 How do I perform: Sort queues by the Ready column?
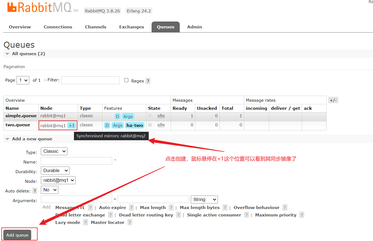pyautogui.click(x=180, y=108)
